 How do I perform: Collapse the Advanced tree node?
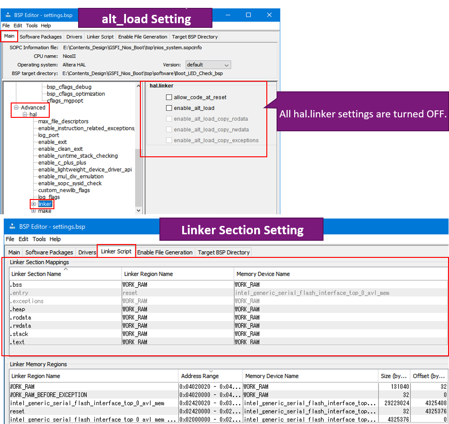coord(16,108)
